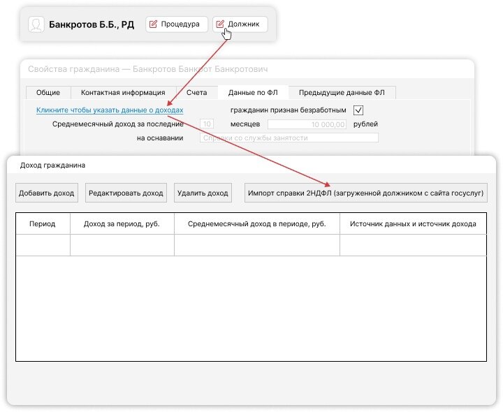Click the Редактировать доход button
The height and width of the screenshot is (412, 503).
[126, 193]
